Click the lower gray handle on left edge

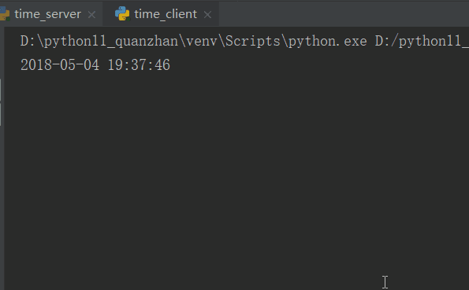coord(0,114)
